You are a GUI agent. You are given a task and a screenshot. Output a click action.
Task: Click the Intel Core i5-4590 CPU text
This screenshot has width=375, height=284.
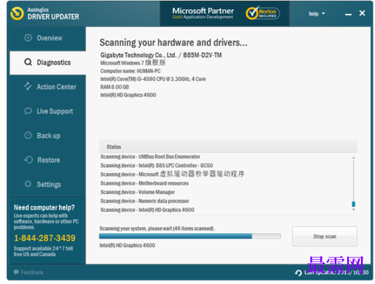click(x=153, y=79)
